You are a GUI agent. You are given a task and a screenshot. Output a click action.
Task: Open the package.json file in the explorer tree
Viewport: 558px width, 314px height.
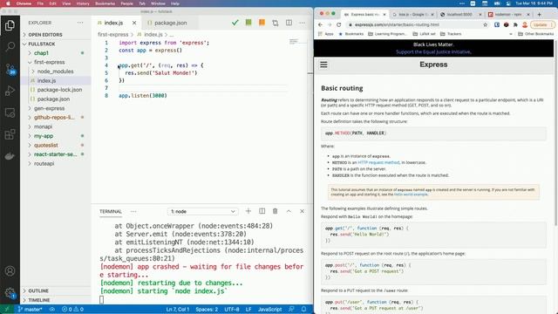(53, 99)
